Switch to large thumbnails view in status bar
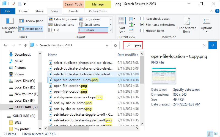This screenshot has width=220, height=137. [216, 134]
